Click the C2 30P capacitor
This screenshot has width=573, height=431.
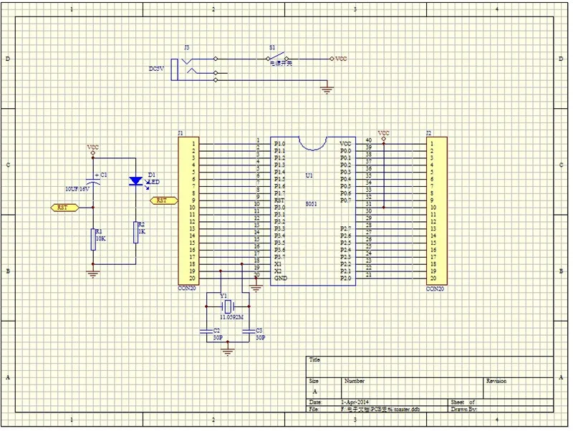click(206, 331)
